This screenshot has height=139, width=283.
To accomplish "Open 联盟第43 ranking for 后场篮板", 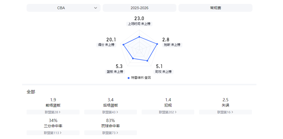I will (x=110, y=112).
